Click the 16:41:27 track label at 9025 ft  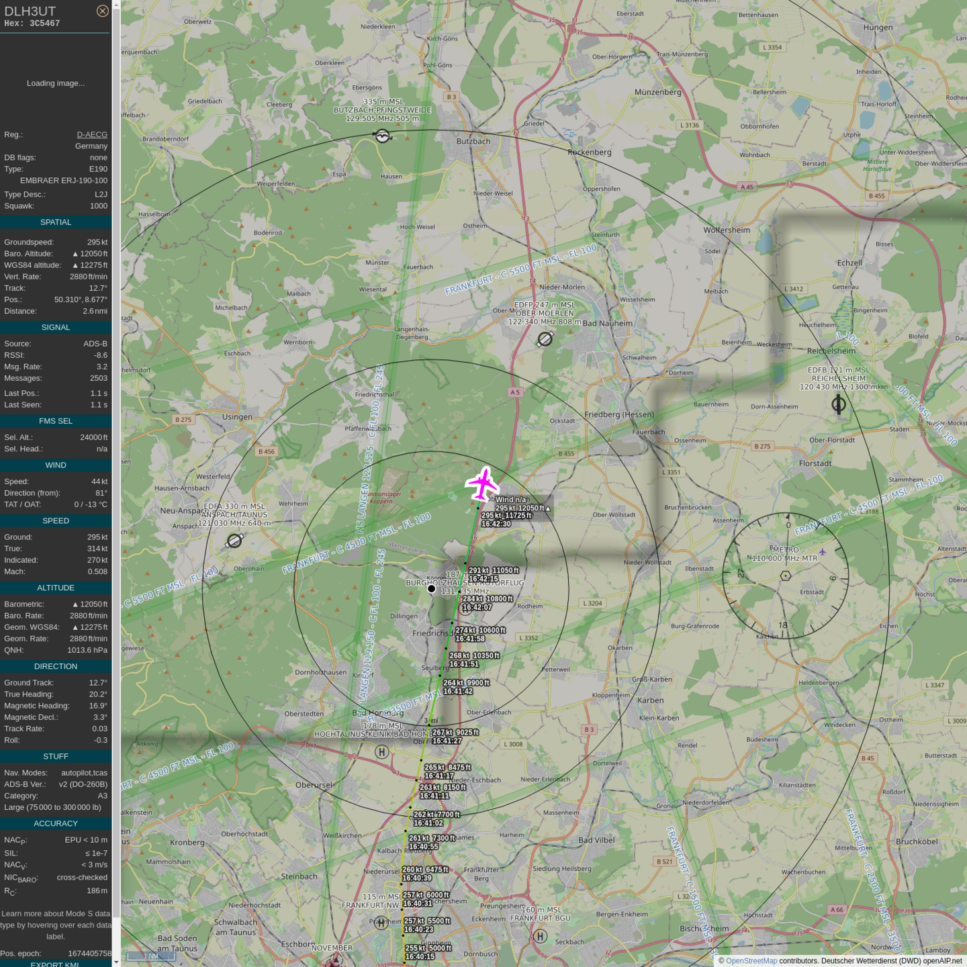point(447,741)
